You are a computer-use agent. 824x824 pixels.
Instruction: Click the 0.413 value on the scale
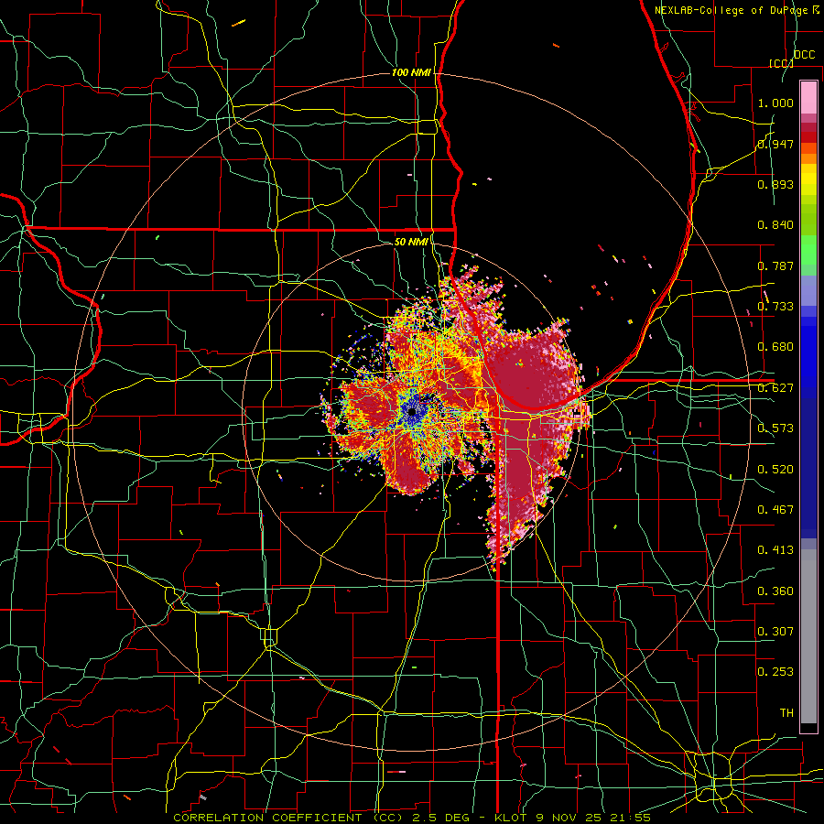pos(775,550)
